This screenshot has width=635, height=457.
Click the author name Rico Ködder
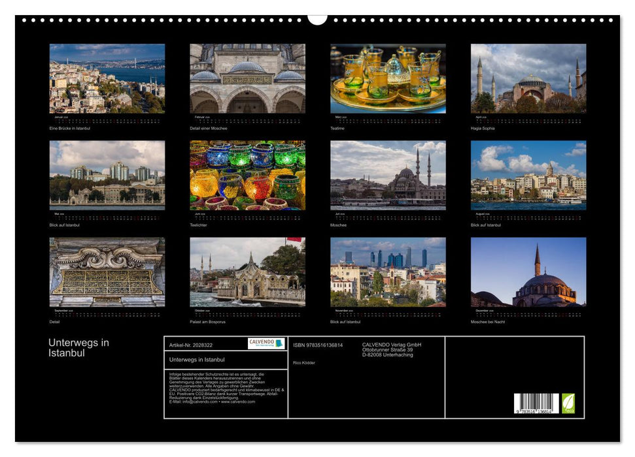click(303, 362)
